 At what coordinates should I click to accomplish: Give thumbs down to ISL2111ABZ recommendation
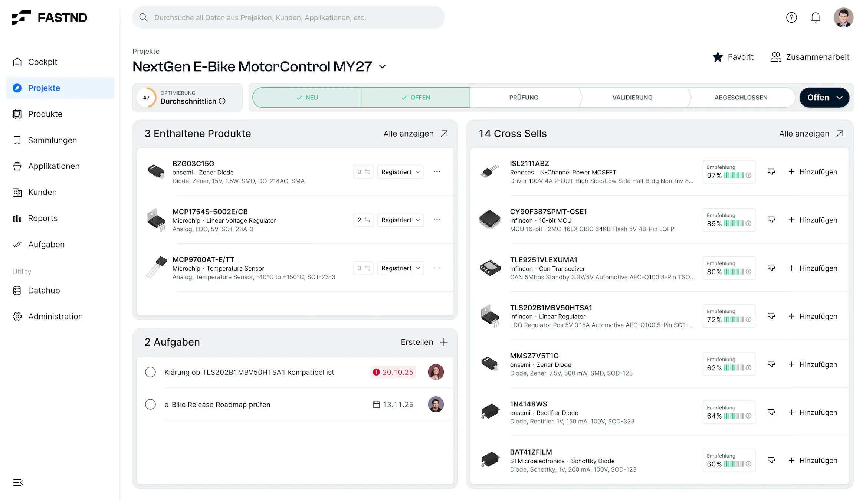pyautogui.click(x=771, y=171)
